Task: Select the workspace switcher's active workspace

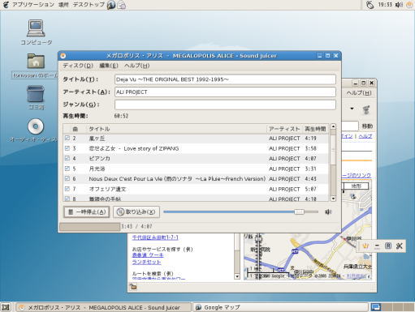Action: pos(376,307)
